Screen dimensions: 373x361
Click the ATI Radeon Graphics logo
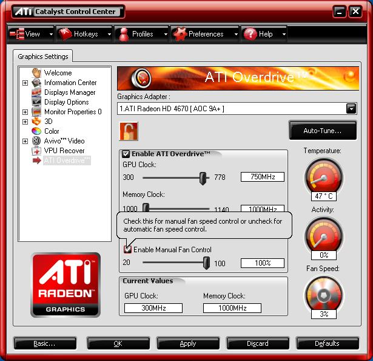[66, 285]
